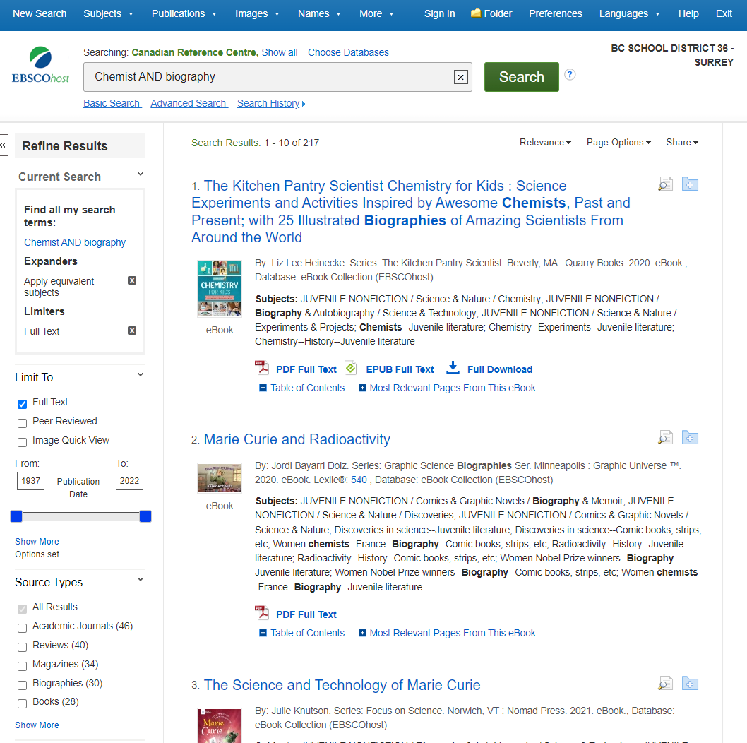
Task: Preview result 1 with magnifier icon
Action: [665, 184]
